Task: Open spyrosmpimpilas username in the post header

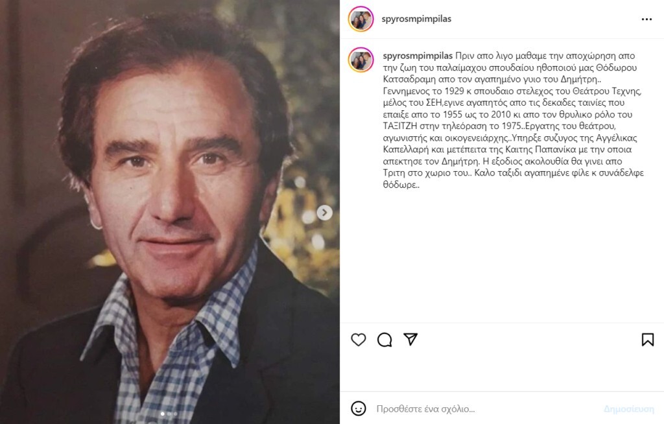Action: (x=416, y=19)
